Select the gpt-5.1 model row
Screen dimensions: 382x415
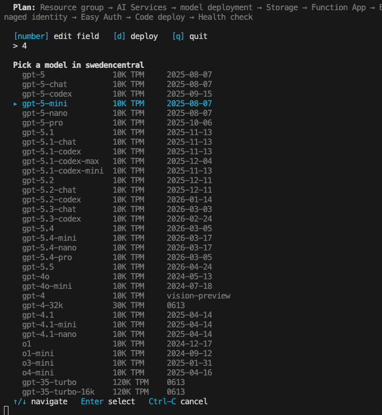coord(117,132)
